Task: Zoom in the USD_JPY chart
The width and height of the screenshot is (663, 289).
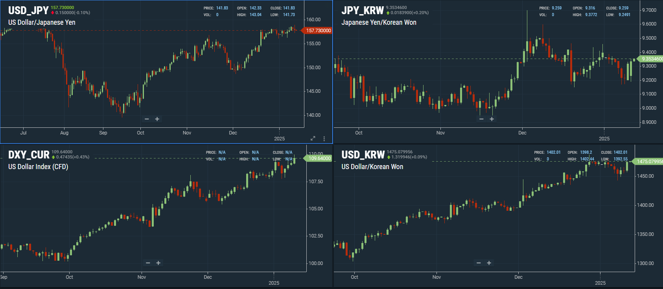Action: pyautogui.click(x=157, y=119)
